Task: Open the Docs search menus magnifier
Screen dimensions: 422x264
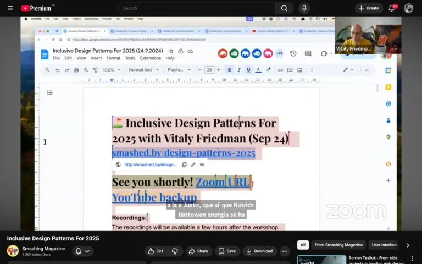Action: (x=47, y=70)
